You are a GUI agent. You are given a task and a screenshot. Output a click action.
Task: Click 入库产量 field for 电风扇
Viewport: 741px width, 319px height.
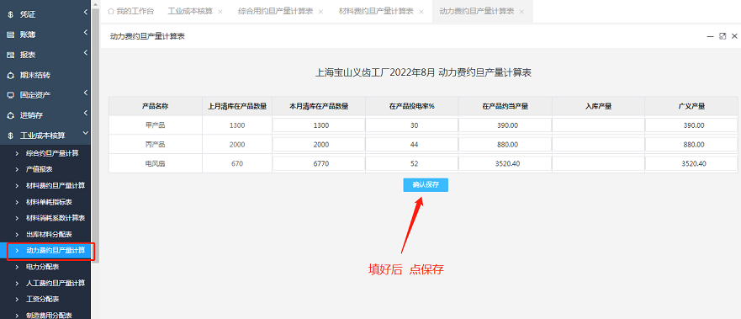(598, 163)
